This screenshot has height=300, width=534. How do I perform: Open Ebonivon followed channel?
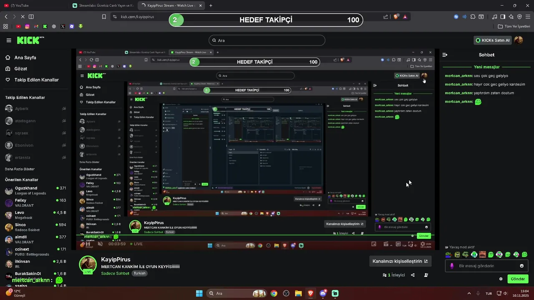point(35,145)
